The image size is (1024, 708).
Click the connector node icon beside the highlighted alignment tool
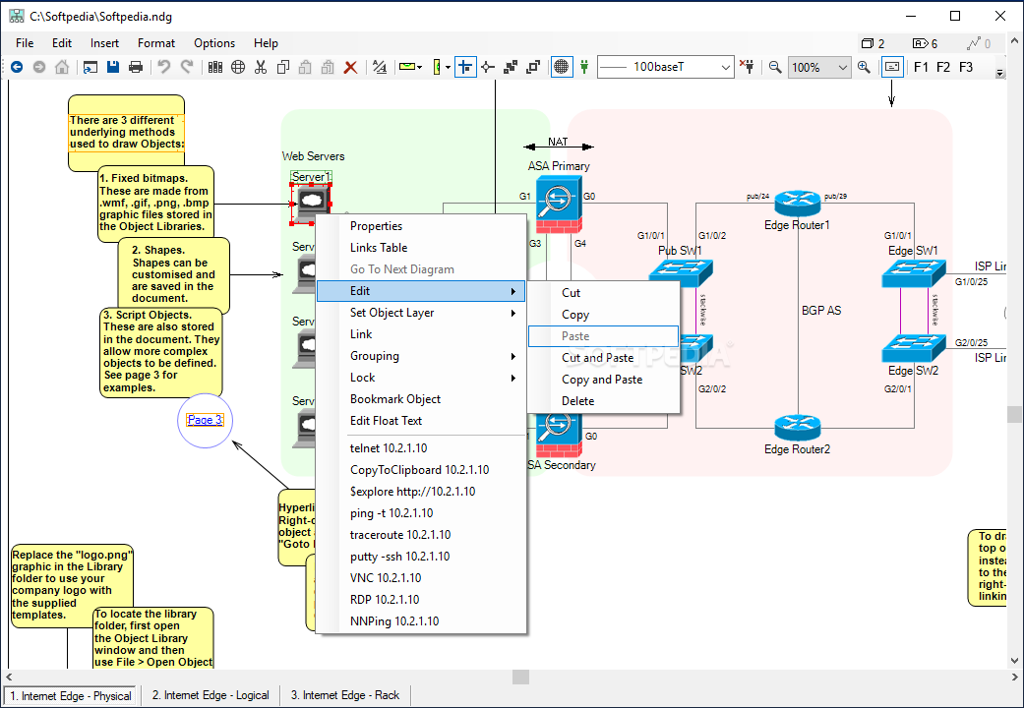pyautogui.click(x=488, y=67)
